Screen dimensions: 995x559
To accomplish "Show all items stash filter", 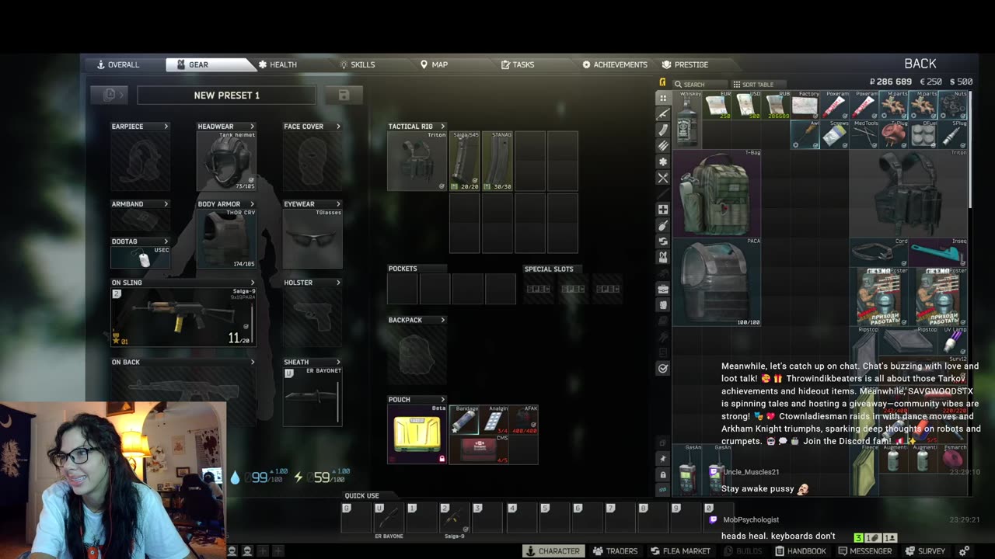I will click(x=663, y=98).
